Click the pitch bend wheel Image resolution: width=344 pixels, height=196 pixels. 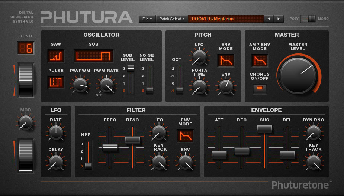26,80
